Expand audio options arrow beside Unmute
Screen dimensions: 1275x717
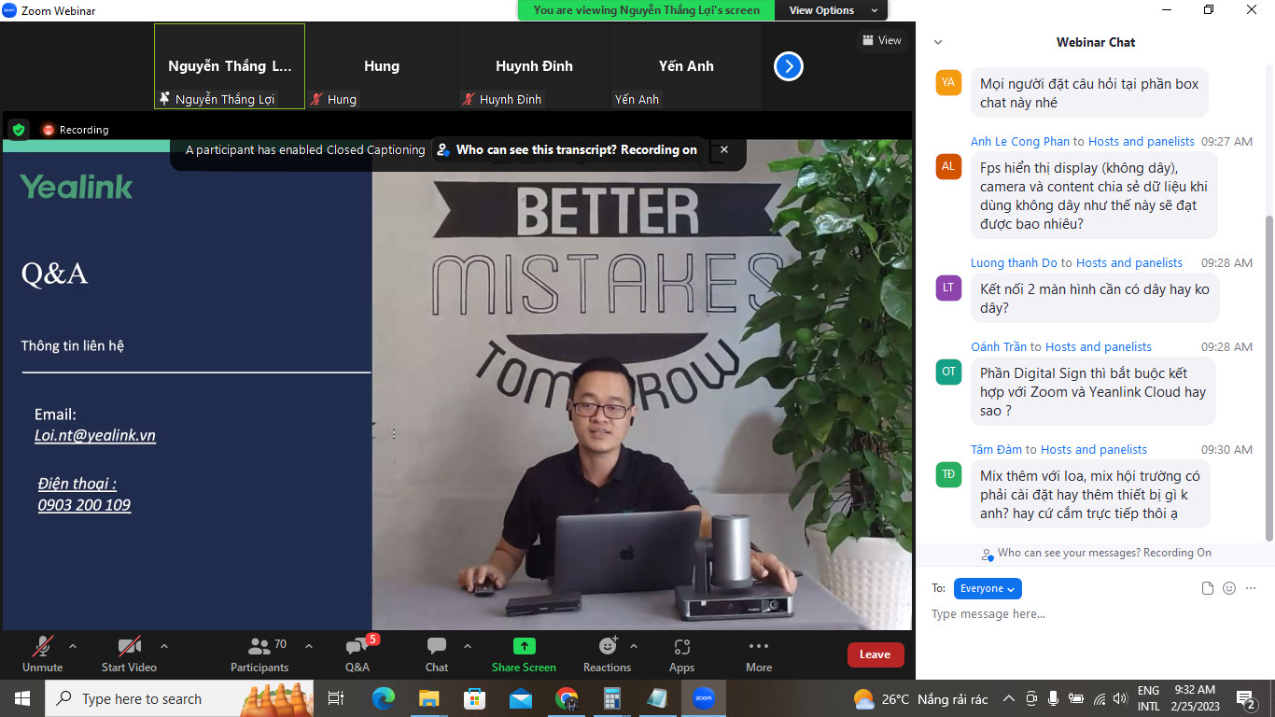point(73,646)
